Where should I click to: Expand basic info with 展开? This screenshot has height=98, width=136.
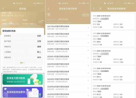[x=23, y=63]
